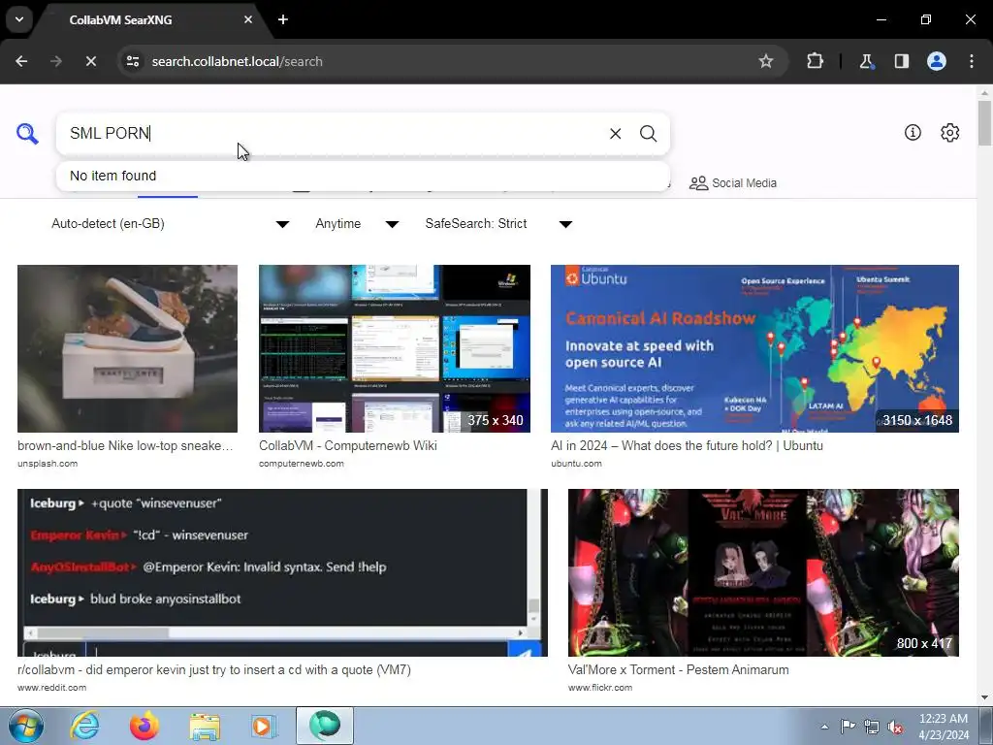Image resolution: width=993 pixels, height=745 pixels.
Task: Open the extensions puzzle icon
Action: tap(815, 61)
